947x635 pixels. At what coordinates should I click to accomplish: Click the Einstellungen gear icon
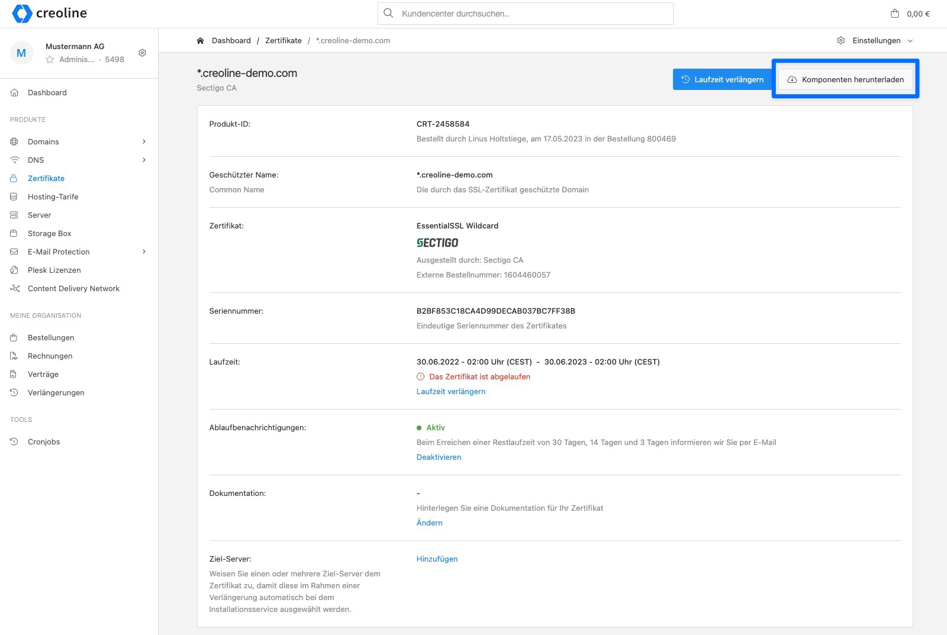841,40
